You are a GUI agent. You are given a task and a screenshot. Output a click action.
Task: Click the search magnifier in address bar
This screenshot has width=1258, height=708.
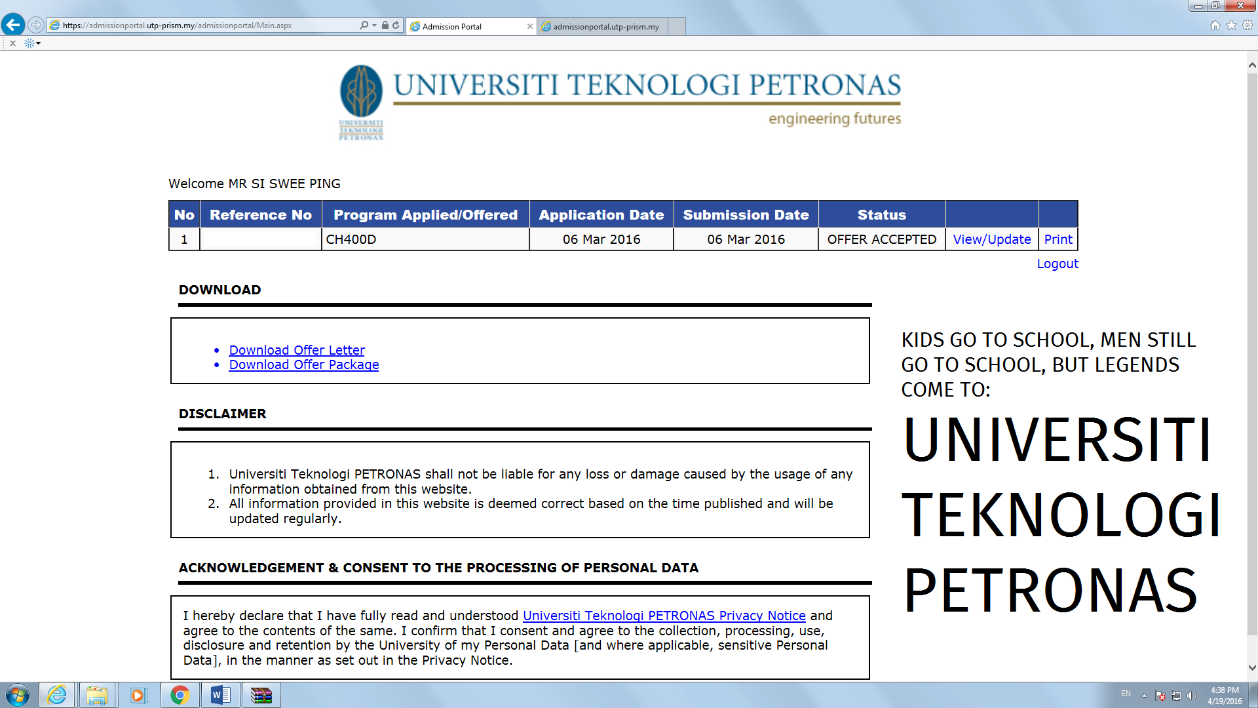364,25
